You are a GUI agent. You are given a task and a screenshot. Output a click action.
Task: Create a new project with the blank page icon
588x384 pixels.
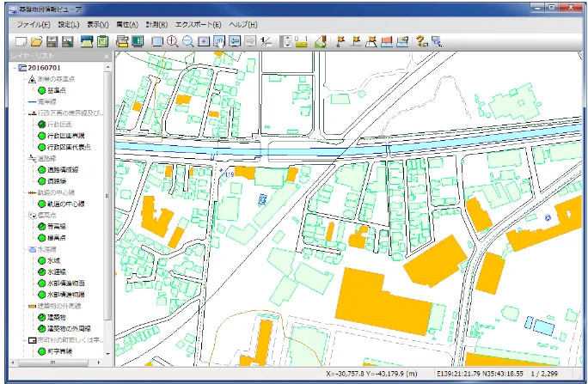[21, 41]
